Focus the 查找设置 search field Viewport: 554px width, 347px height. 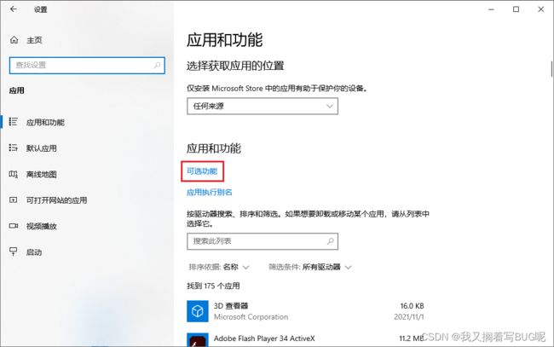tap(87, 66)
